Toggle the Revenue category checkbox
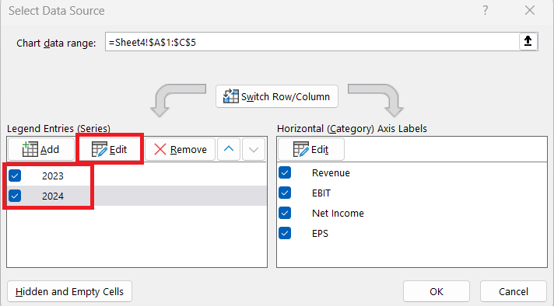This screenshot has width=554, height=306. click(285, 172)
